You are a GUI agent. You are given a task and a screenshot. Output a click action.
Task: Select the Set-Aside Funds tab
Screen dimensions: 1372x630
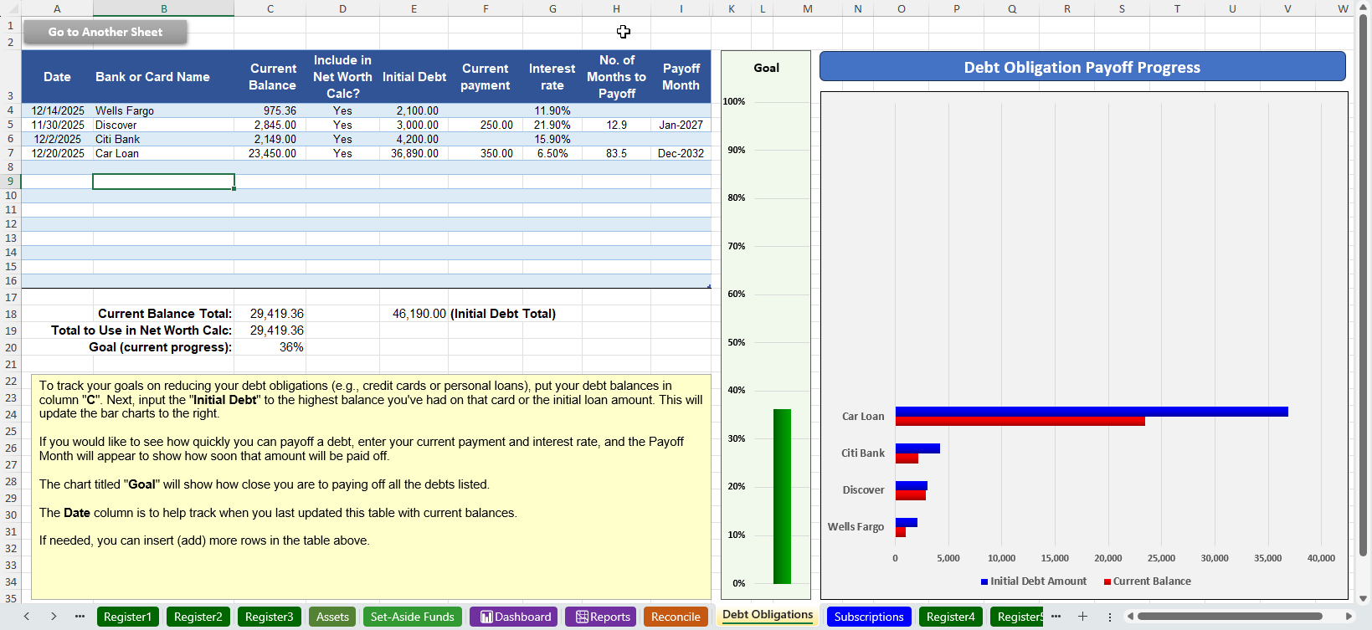412,617
